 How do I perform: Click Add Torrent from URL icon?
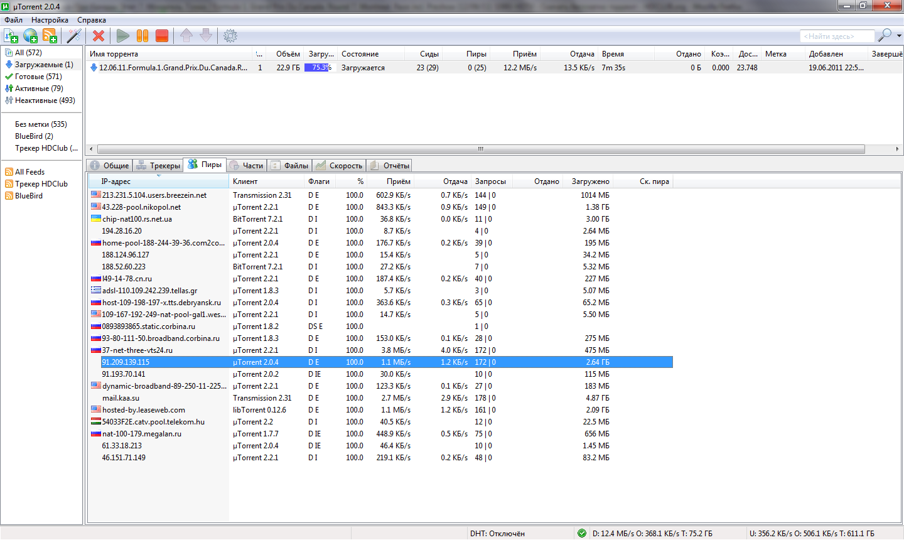30,36
